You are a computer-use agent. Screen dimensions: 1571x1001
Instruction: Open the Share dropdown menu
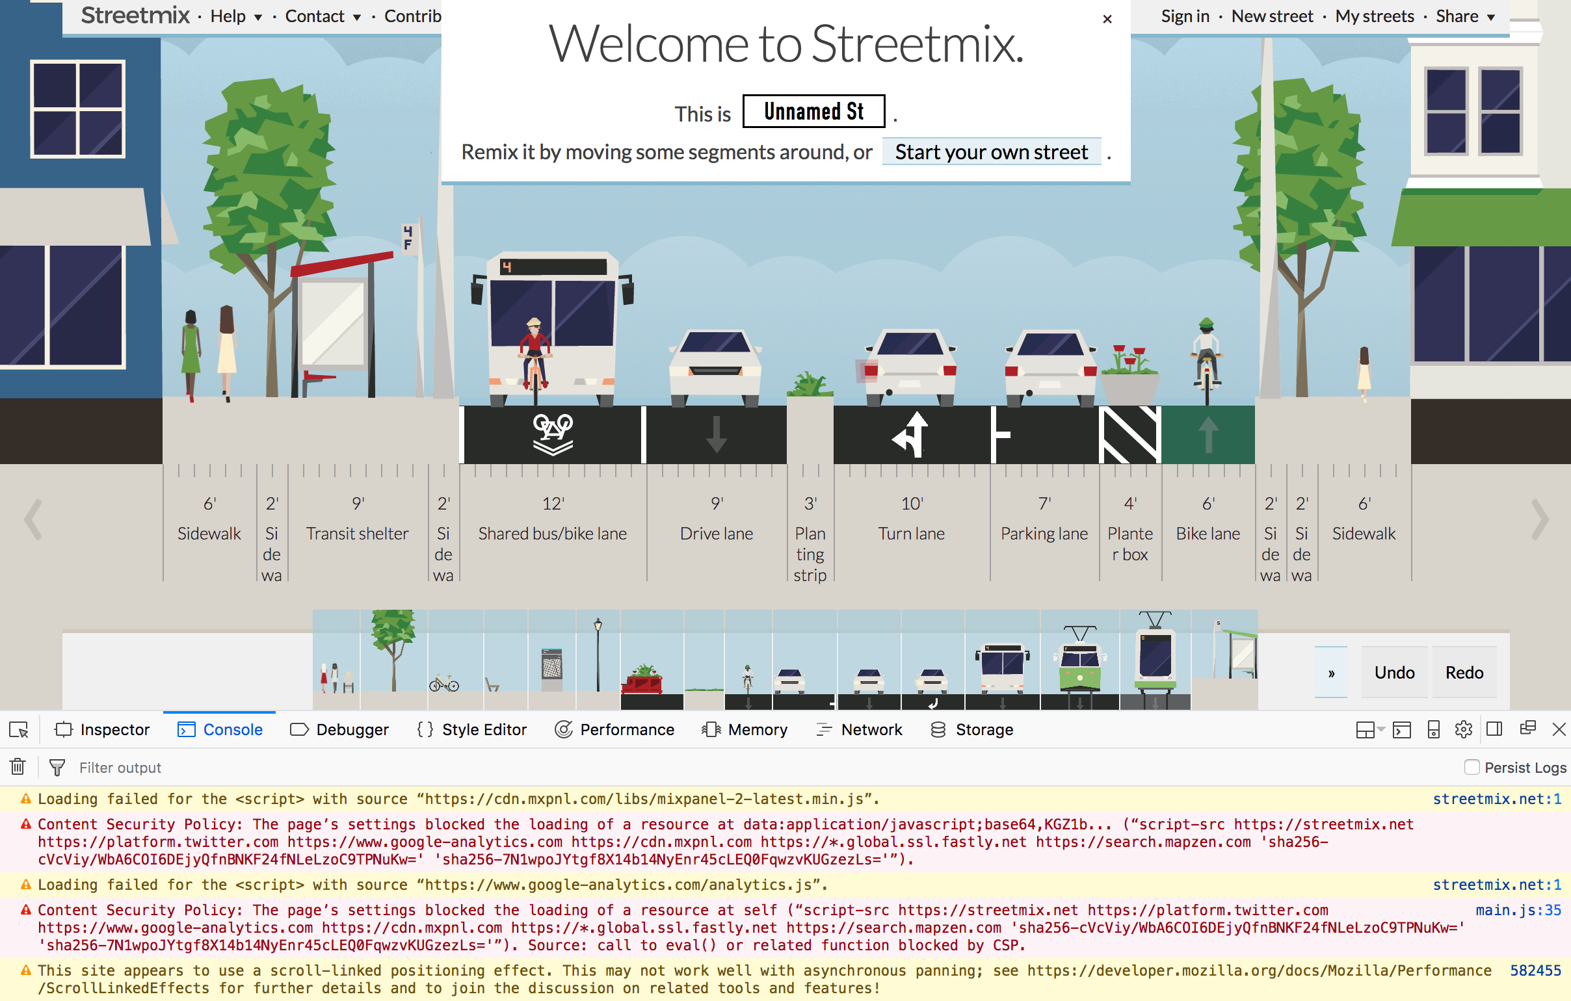1463,16
